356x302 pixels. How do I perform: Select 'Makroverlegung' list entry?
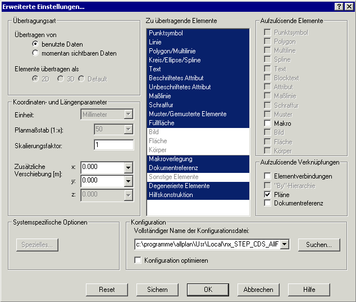198,159
